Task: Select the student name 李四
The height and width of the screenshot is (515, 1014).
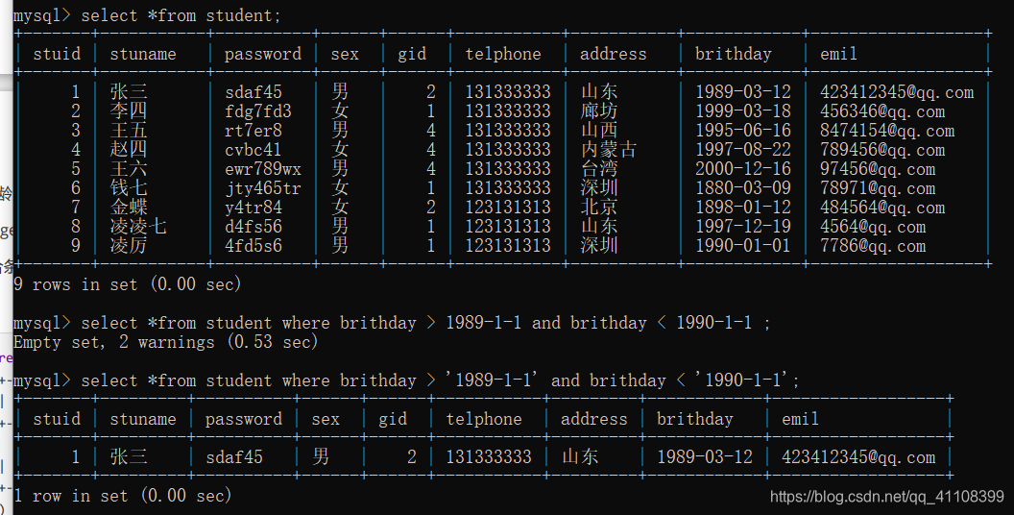Action: tap(129, 111)
